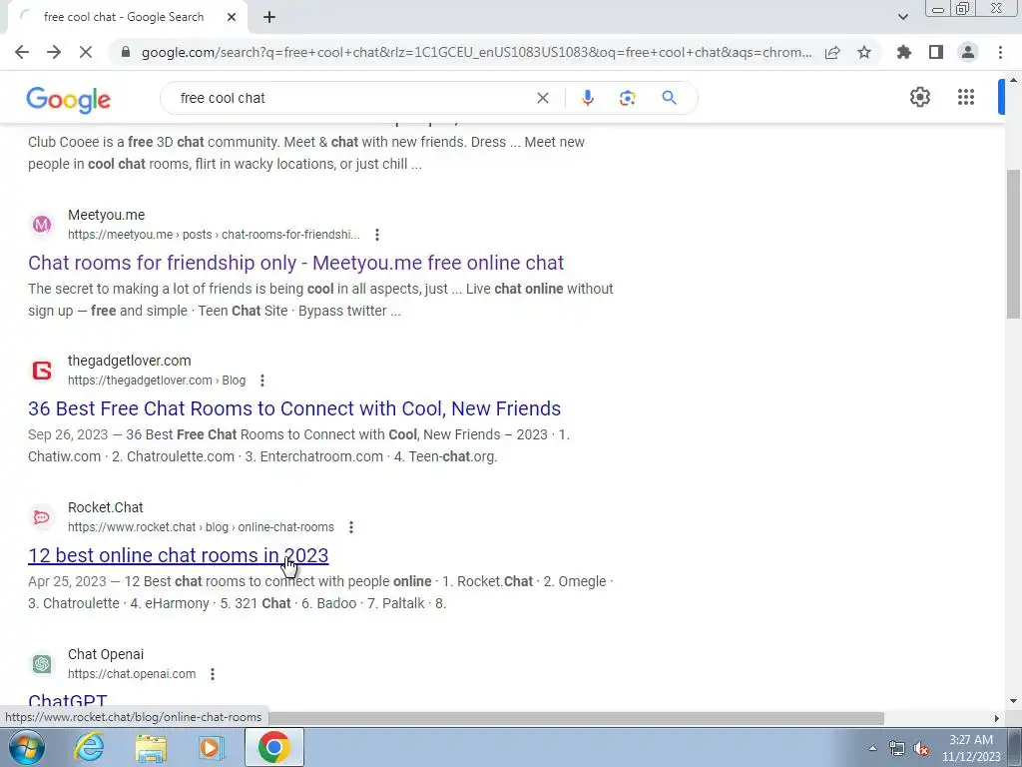Open the ChatGPT result link
The width and height of the screenshot is (1022, 767).
pyautogui.click(x=67, y=701)
